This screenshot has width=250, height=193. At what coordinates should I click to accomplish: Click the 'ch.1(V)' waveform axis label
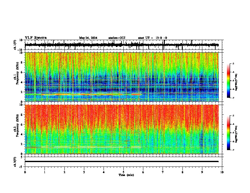coord(15,45)
